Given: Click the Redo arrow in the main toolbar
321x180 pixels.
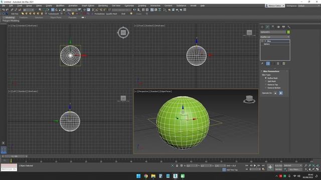Looking at the screenshot, I should click(7, 10).
